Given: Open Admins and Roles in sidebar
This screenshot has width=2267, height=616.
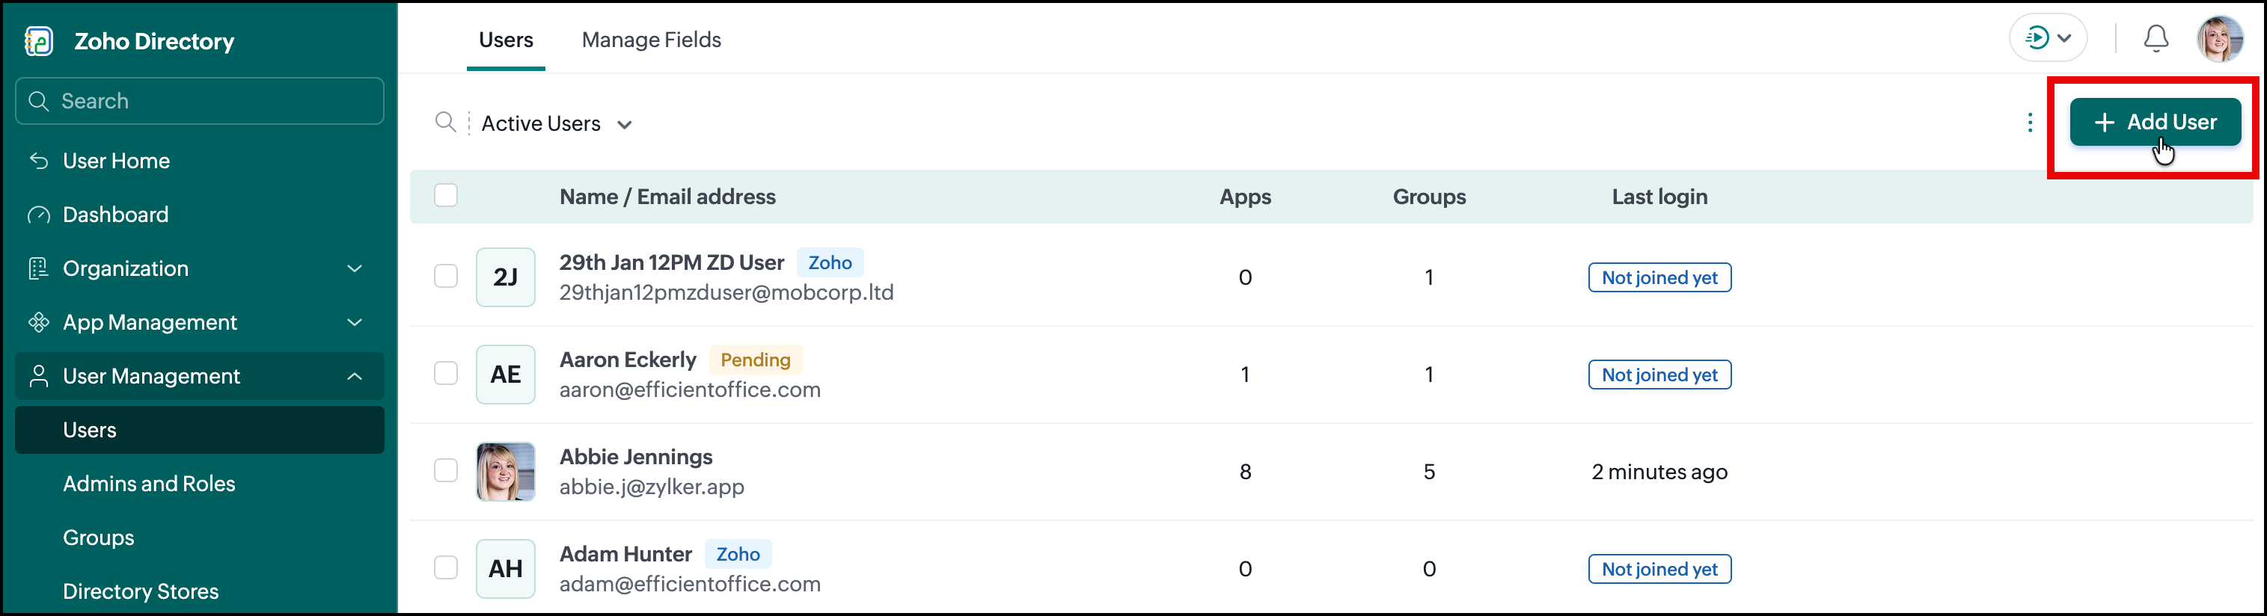Looking at the screenshot, I should click(x=149, y=484).
